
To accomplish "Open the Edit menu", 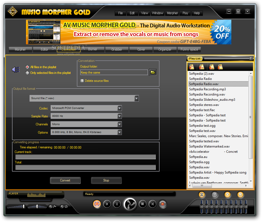I will 132,13.
